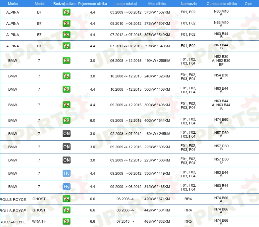
Task: Click the petrol icon for the 190kW BMW 7
Action: pyautogui.click(x=67, y=61)
